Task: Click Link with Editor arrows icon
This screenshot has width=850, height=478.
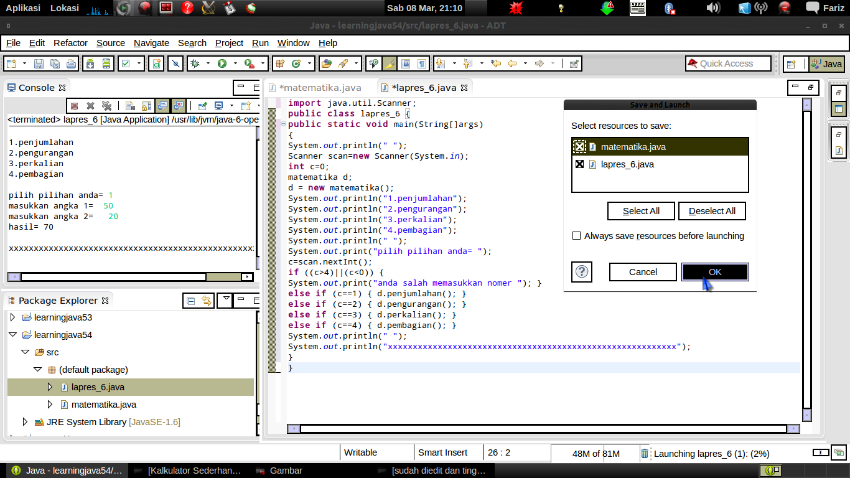Action: [x=206, y=301]
